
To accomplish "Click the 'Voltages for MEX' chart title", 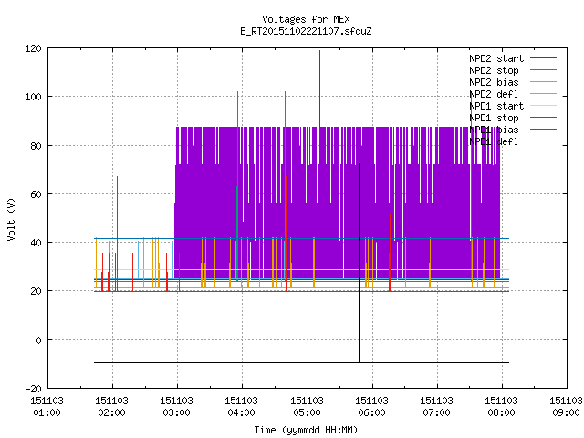I will (x=306, y=19).
